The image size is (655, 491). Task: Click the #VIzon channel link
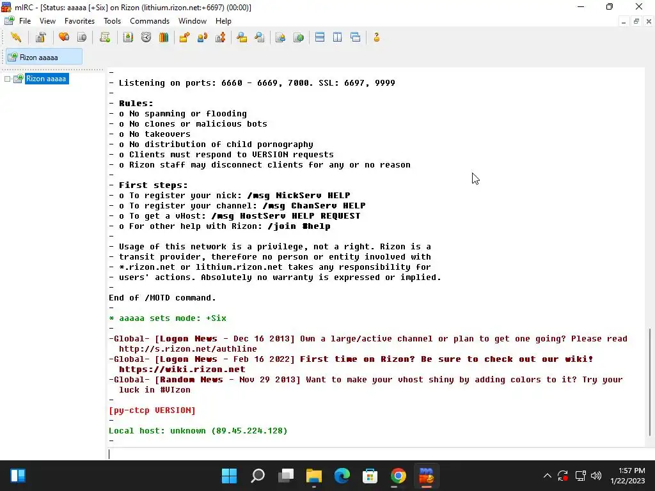[x=175, y=389]
